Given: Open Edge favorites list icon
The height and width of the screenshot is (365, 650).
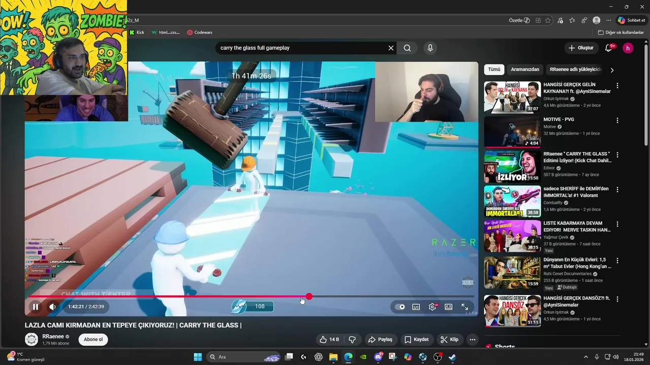Looking at the screenshot, I should click(x=572, y=20).
